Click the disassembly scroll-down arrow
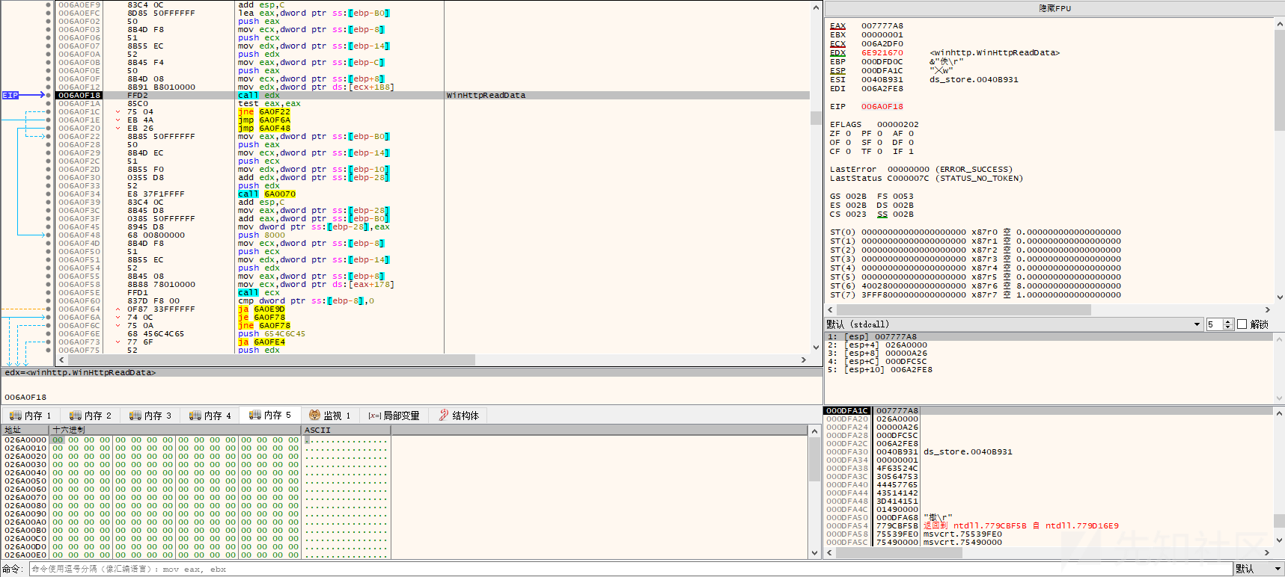Image resolution: width=1285 pixels, height=577 pixels. click(817, 347)
